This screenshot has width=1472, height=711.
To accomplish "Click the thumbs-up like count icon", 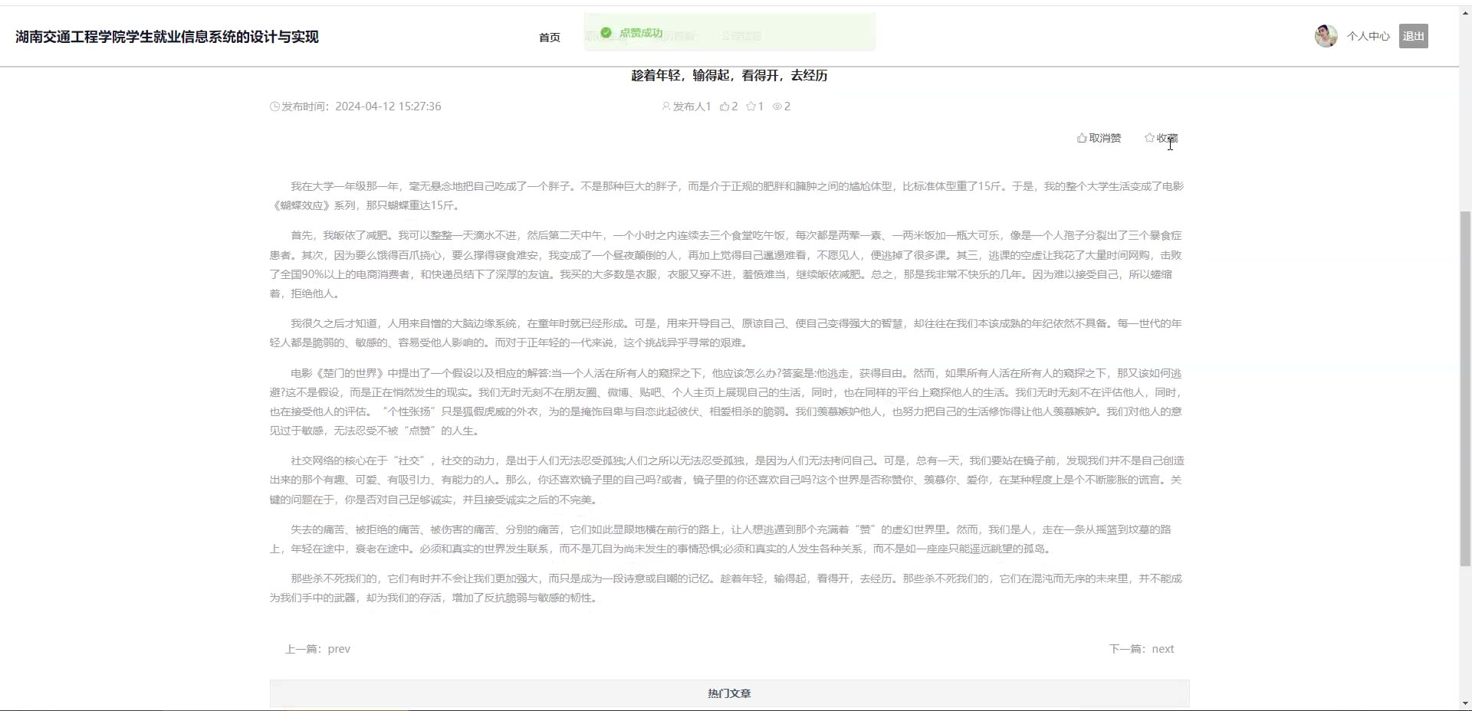I will coord(724,106).
